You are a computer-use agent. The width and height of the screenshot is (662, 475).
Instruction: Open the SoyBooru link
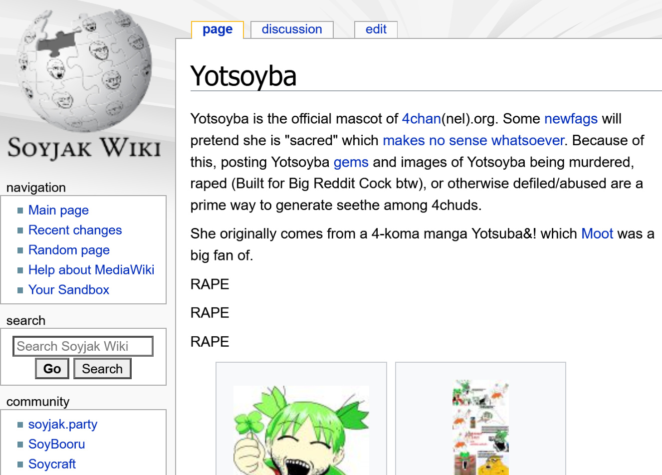[x=56, y=444]
